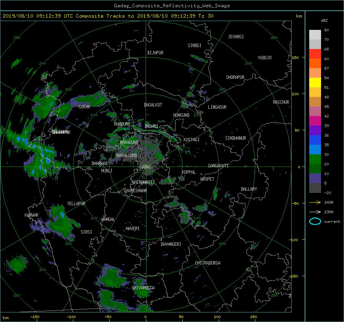This screenshot has width=344, height=322.
Task: Select the bright green 20 dBZ swatch
Action: (315, 159)
